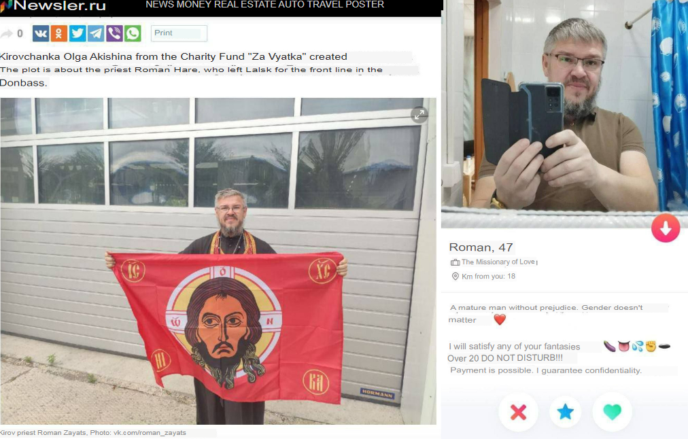The height and width of the screenshot is (439, 688).
Task: Expand the priest photo to fullscreen
Action: point(419,114)
